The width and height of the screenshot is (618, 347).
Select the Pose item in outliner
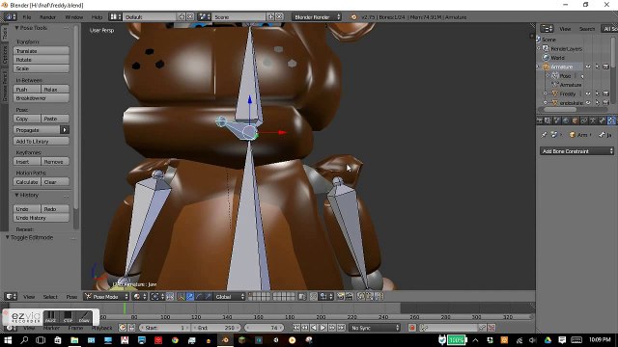[565, 75]
